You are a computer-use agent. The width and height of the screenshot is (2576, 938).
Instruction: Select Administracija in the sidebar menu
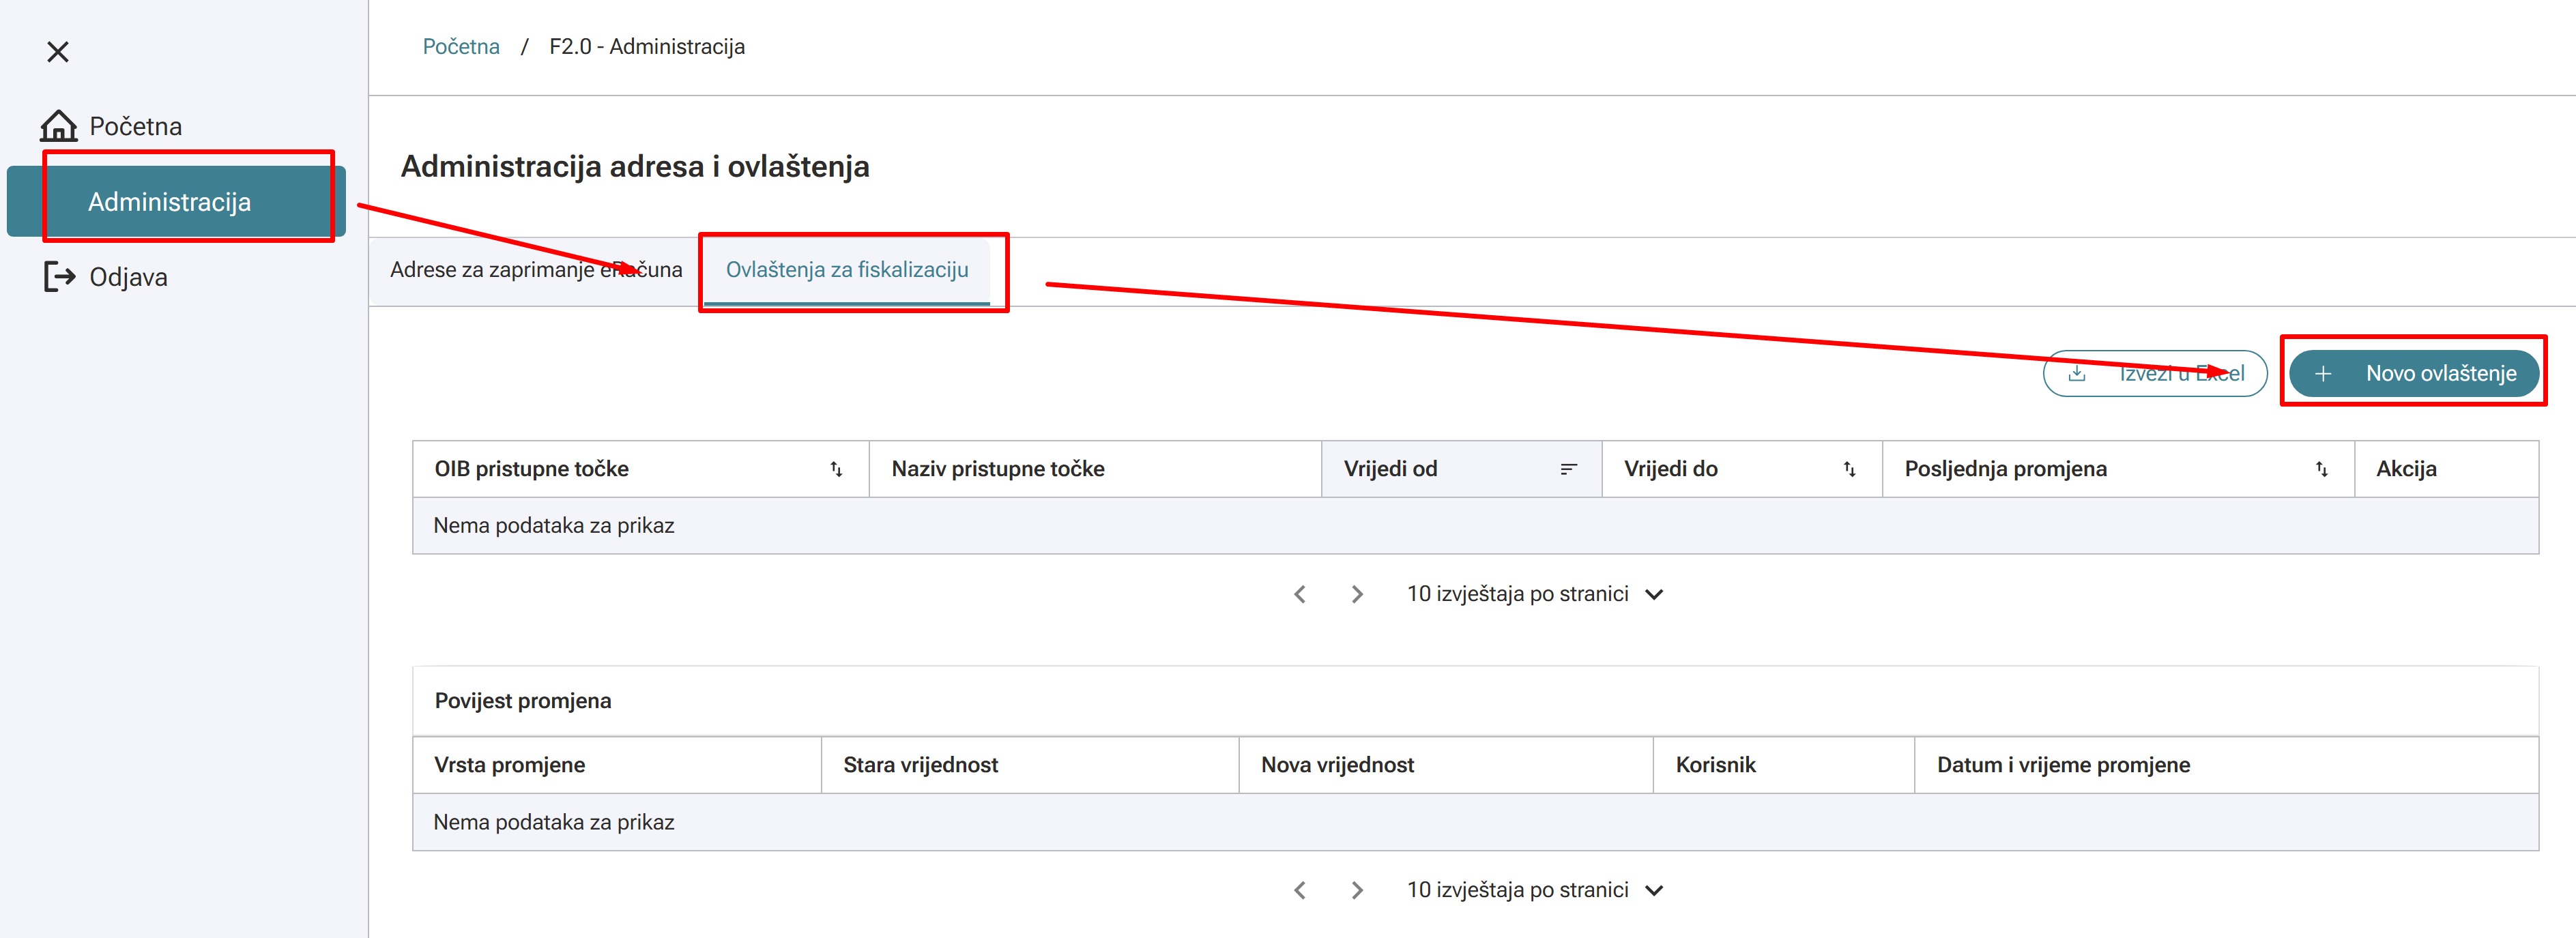170,202
